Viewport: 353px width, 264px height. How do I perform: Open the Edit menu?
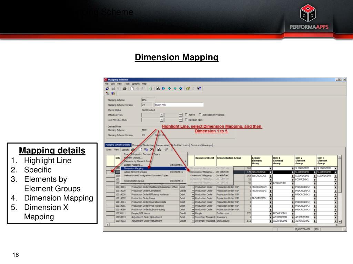pos(113,84)
